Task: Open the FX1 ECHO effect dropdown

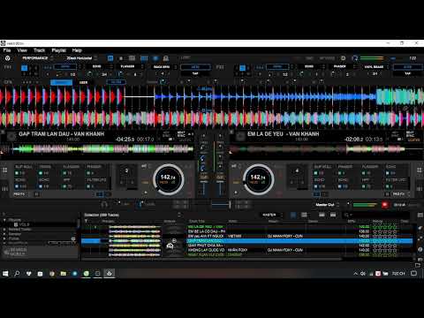Action: coord(100,66)
